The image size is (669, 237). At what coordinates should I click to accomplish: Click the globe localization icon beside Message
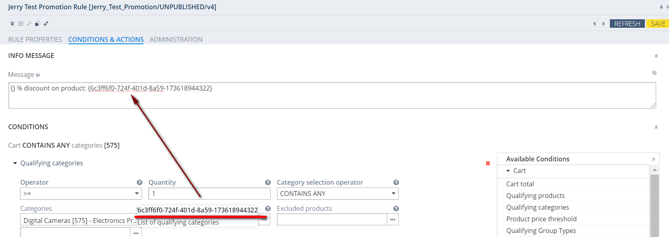point(654,73)
